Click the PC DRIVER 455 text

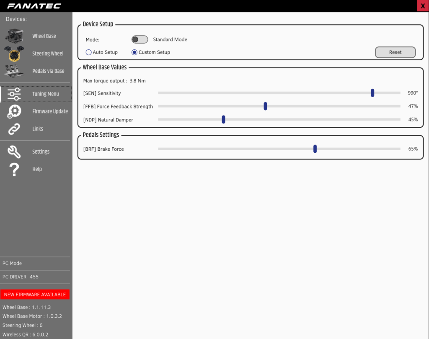click(21, 277)
